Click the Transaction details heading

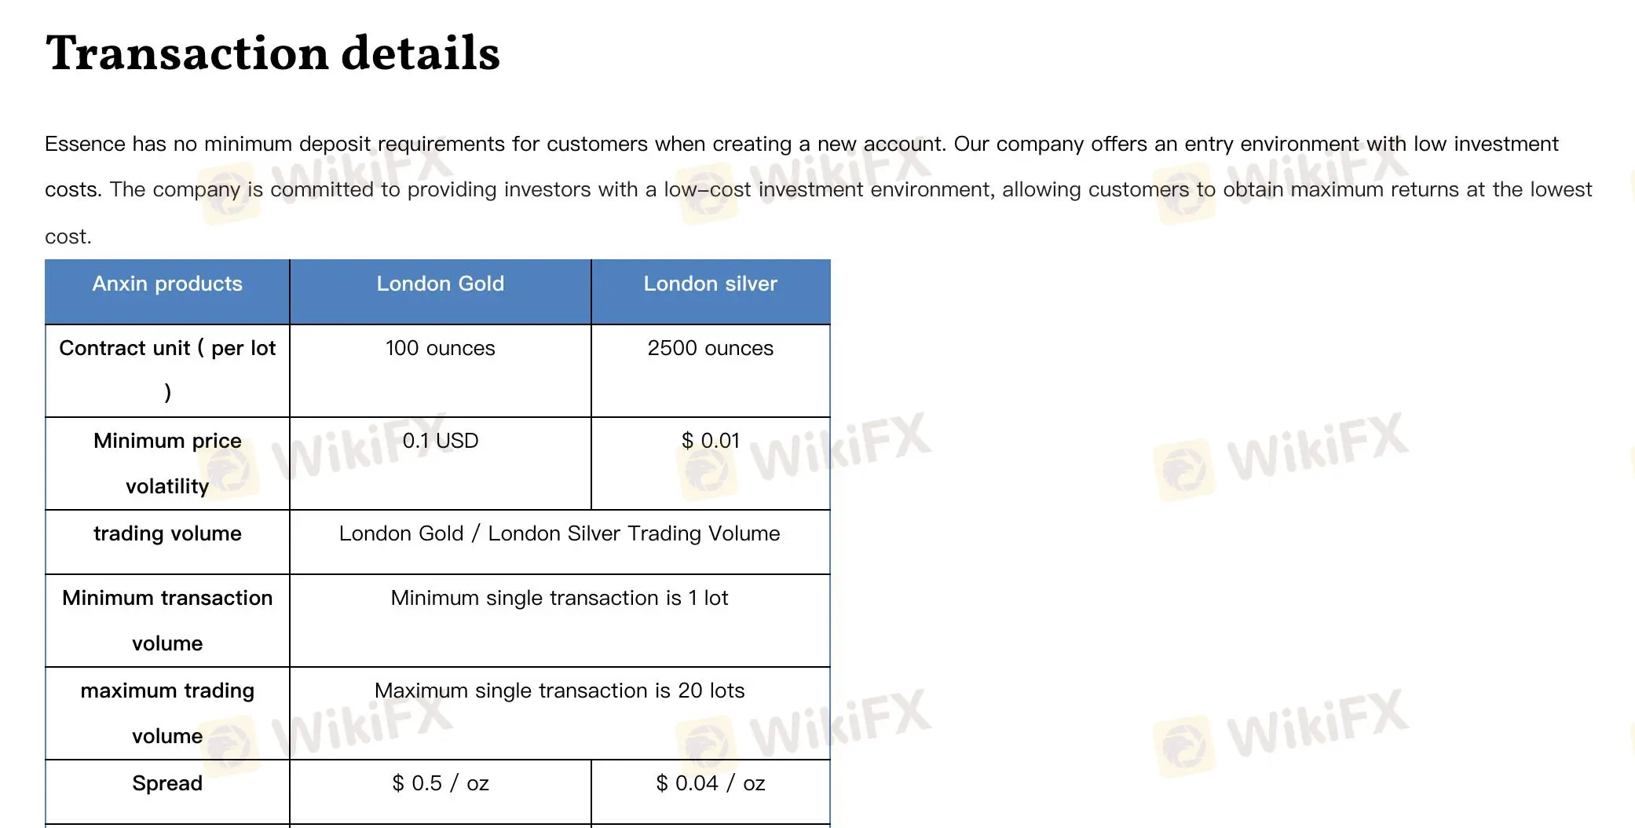272,53
